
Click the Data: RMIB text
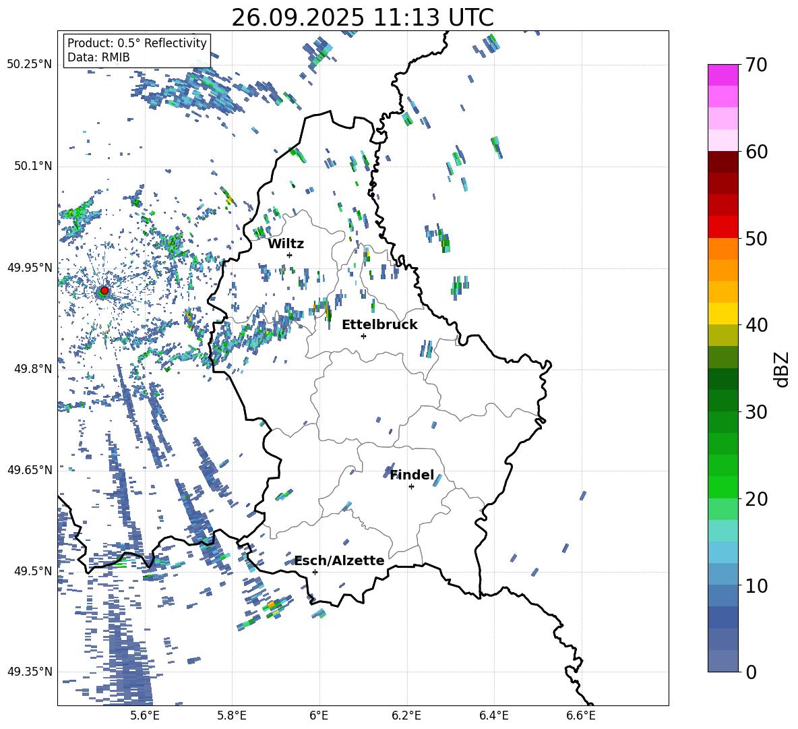pyautogui.click(x=98, y=57)
